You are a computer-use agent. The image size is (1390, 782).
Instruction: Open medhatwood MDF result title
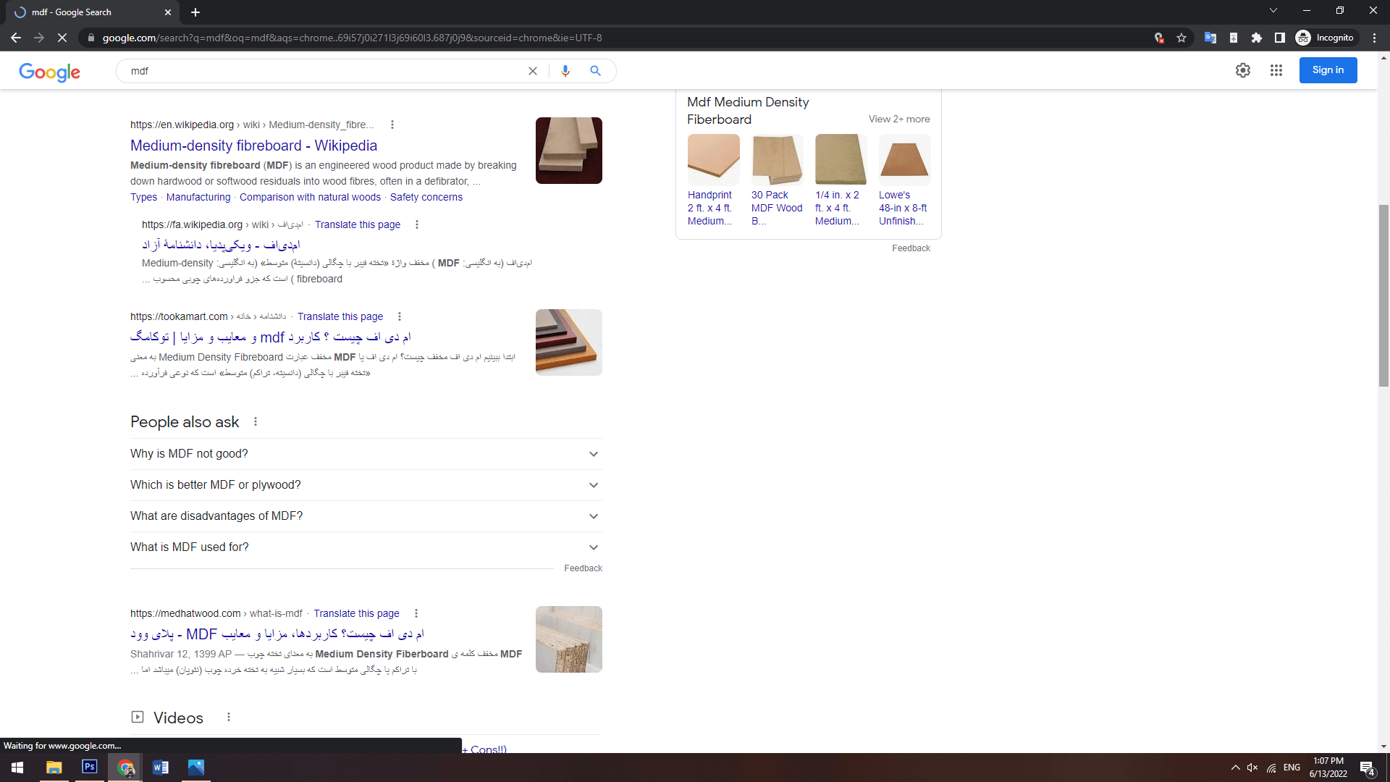tap(277, 634)
